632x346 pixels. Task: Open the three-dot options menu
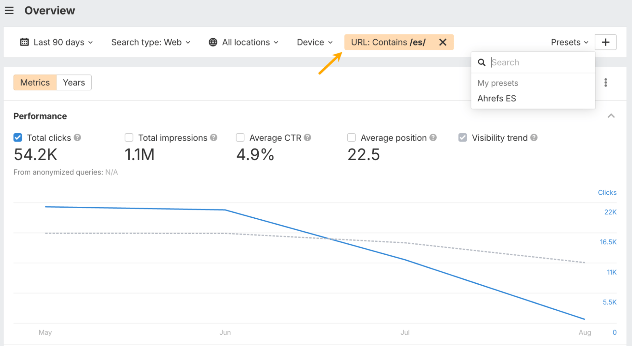[x=605, y=83]
